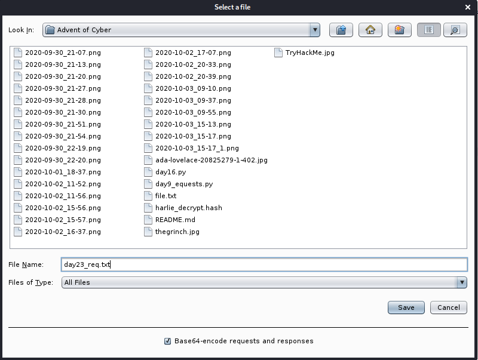Select file.txt in the file list
Image resolution: width=478 pixels, height=360 pixels.
[x=166, y=196]
